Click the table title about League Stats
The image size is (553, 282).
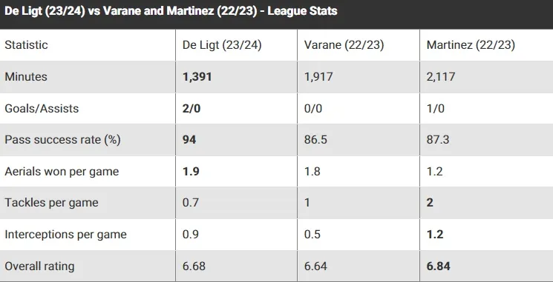171,11
